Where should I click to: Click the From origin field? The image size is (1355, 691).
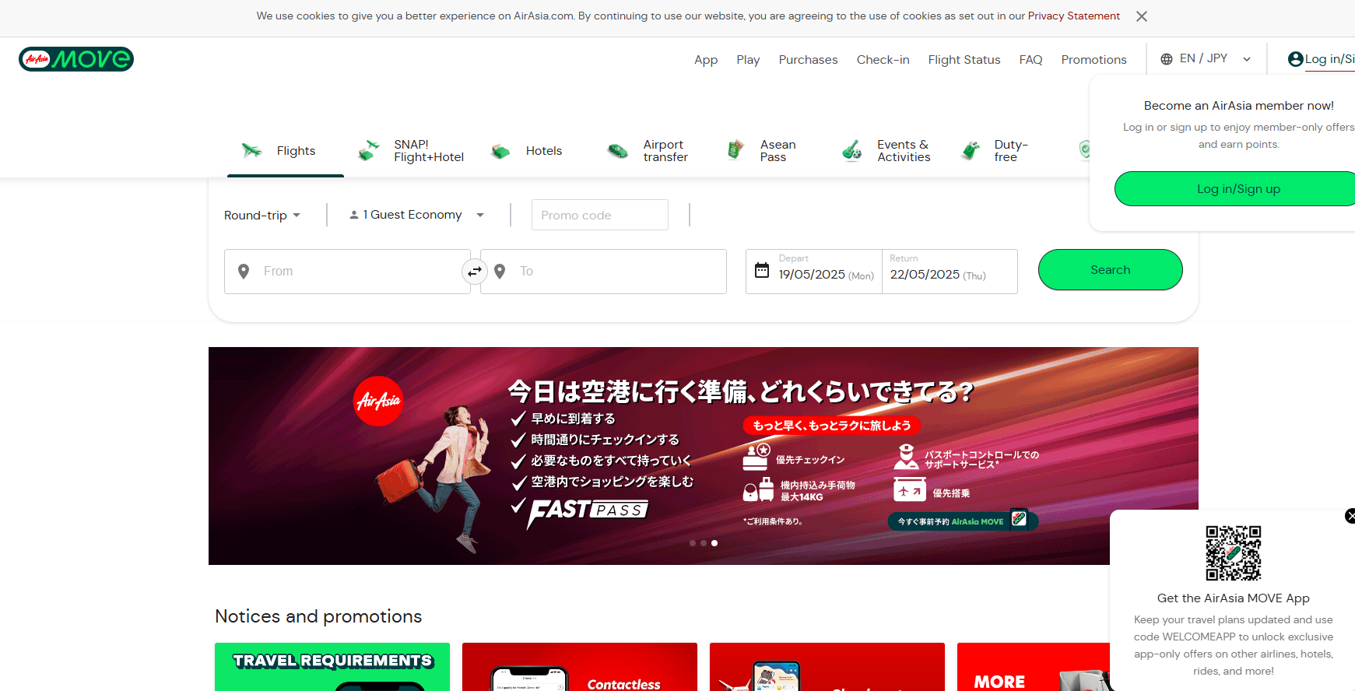point(347,272)
